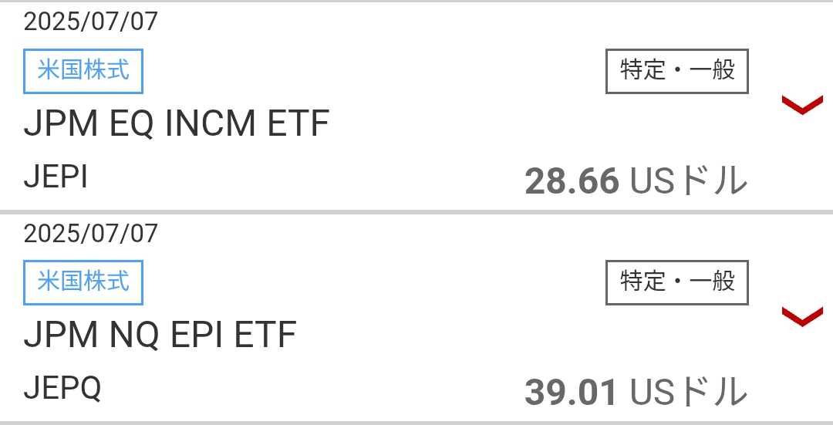Select 特定・一般 badge in JPM EQ INCM row
Viewport: 833px width, 425px height.
pyautogui.click(x=677, y=71)
